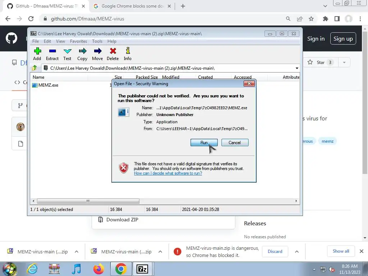
Task: Expand second MEMZ-virus-main zip download options
Action: (x=160, y=252)
